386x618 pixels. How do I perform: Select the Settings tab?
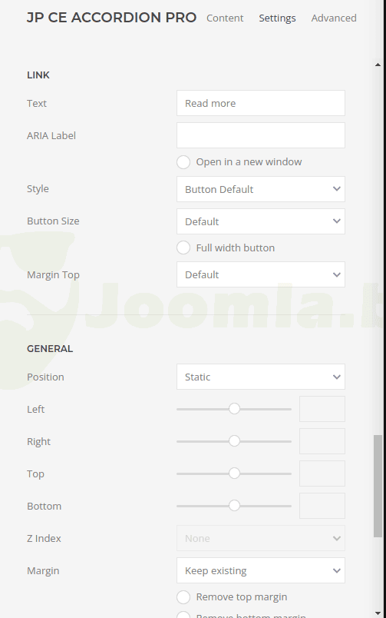click(x=277, y=18)
